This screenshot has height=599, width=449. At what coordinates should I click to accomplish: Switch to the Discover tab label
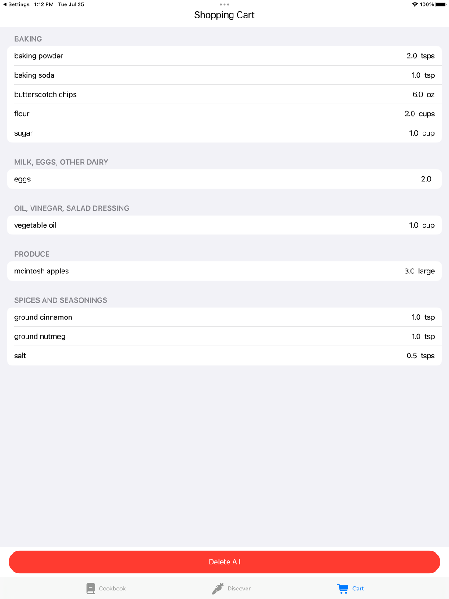click(239, 589)
